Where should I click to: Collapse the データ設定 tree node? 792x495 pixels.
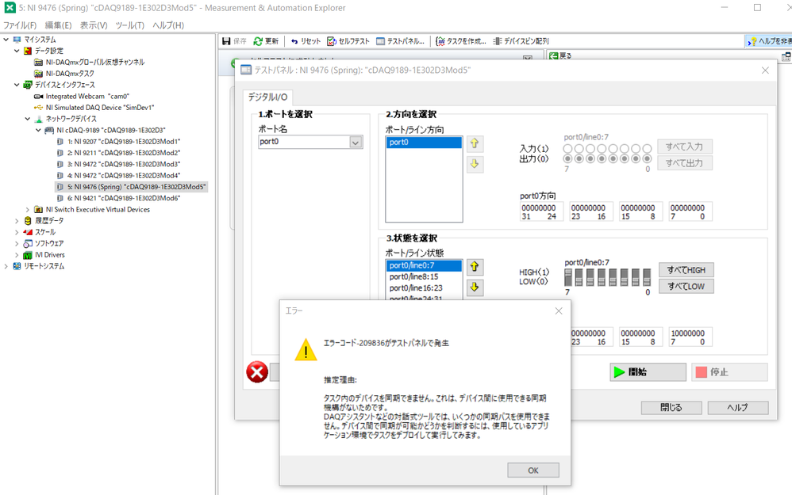click(17, 51)
